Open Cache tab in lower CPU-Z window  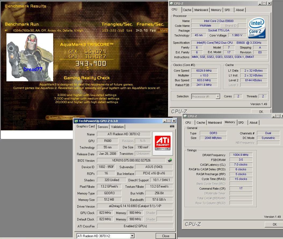click(201, 123)
